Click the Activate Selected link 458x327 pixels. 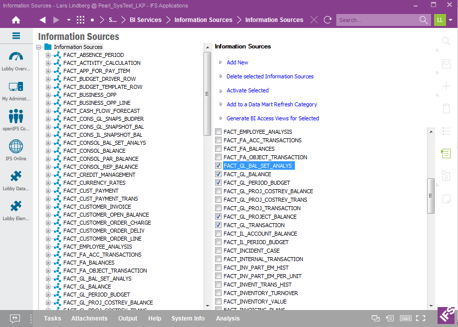(x=247, y=90)
